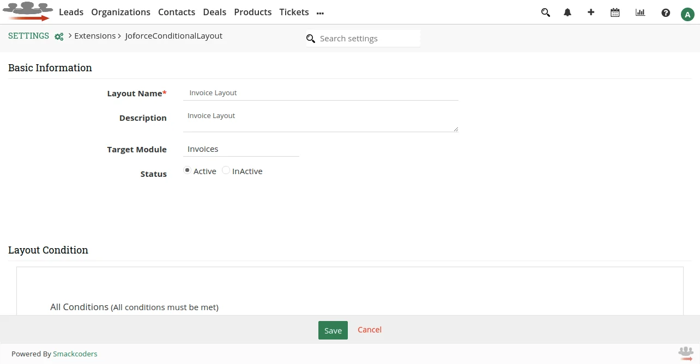Viewport: 700px width, 364px height.
Task: Click the help question mark icon
Action: 666,13
